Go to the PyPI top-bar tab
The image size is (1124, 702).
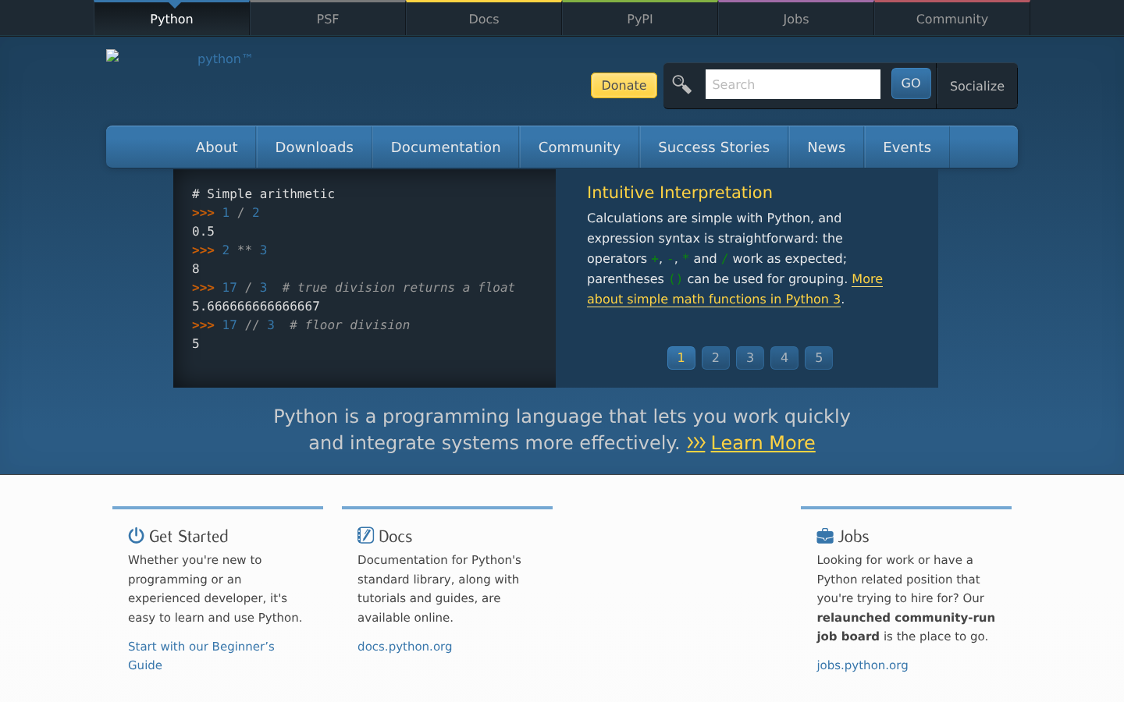640,19
